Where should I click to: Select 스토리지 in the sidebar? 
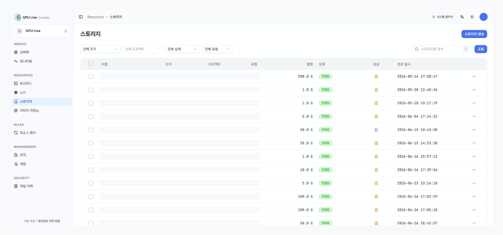pyautogui.click(x=42, y=101)
